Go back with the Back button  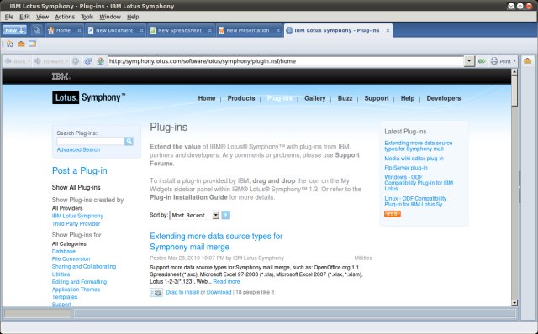tap(17, 61)
